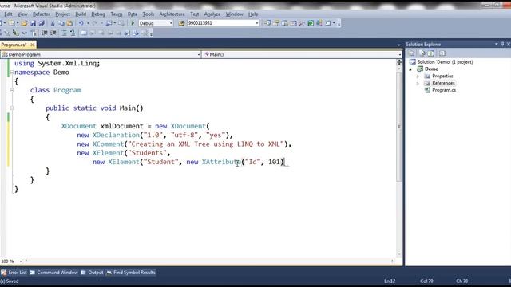Open the Find Symbol Results panel
511x287 pixels.
131,273
